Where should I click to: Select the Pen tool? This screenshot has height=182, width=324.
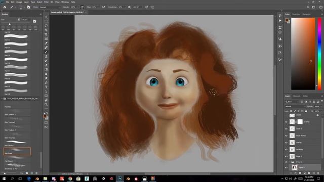click(46, 82)
